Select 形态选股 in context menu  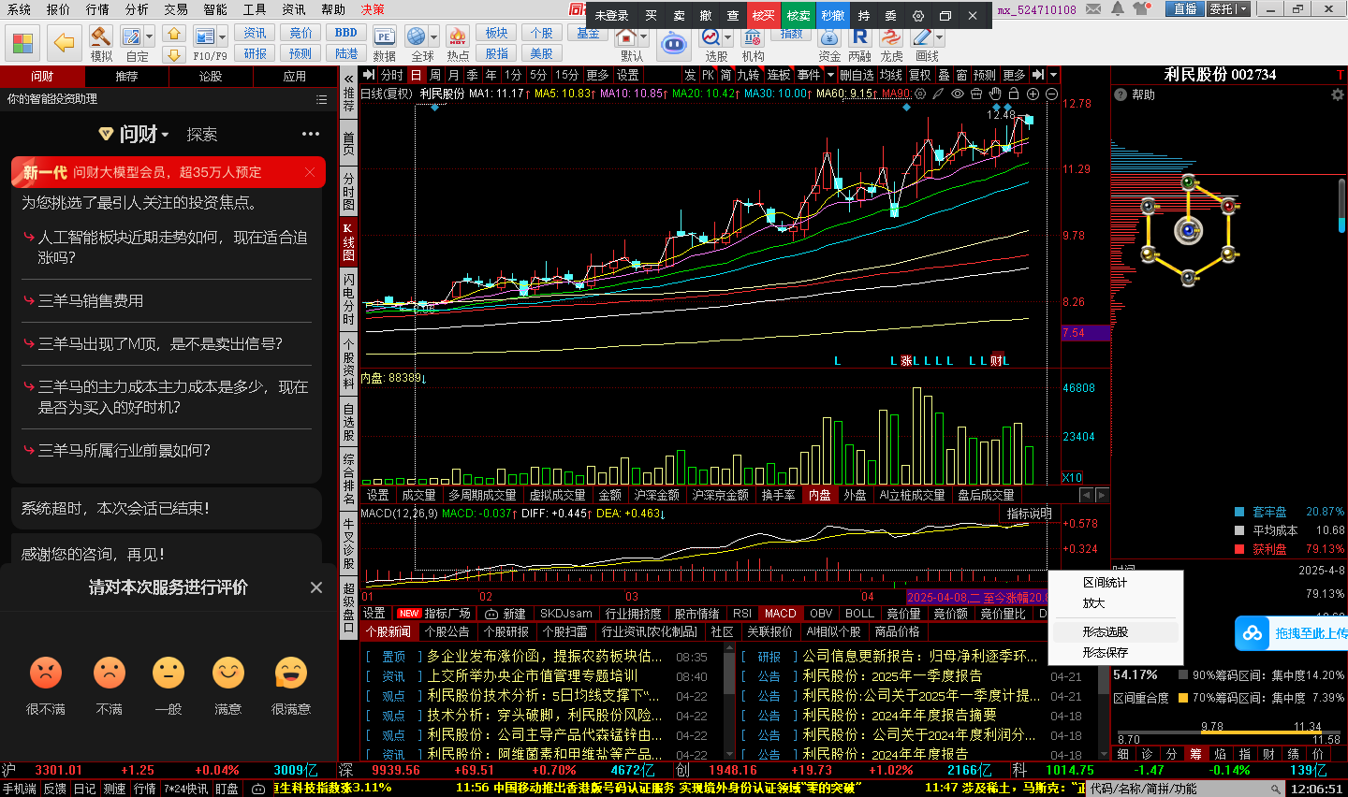pos(1106,632)
